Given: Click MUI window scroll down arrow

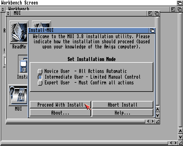Looking at the screenshot, I should [x=158, y=115].
